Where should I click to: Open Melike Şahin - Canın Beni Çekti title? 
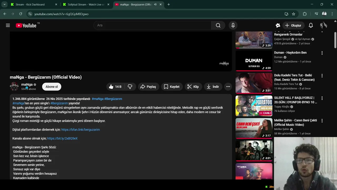(295, 122)
